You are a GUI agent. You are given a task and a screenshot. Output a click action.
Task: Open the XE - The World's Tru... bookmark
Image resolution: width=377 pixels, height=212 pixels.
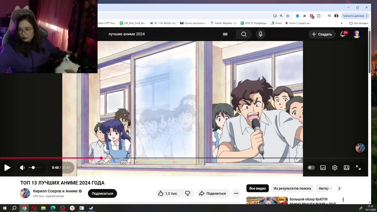pos(163,23)
